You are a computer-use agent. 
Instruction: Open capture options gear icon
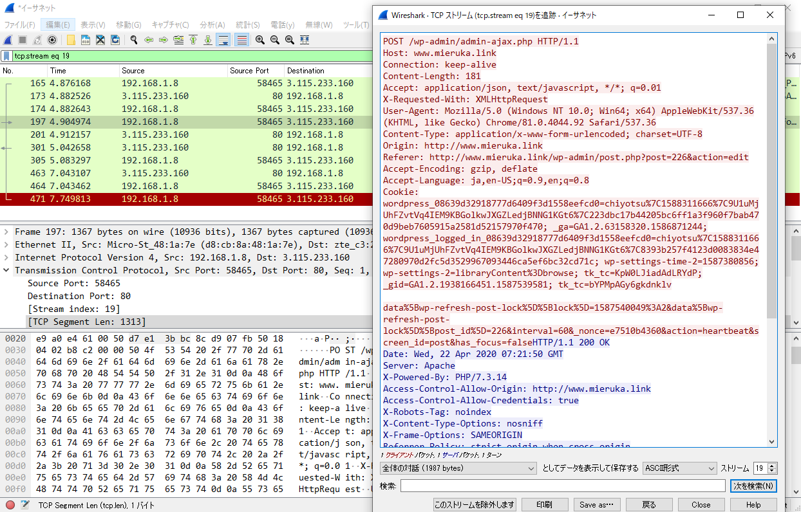pos(52,40)
